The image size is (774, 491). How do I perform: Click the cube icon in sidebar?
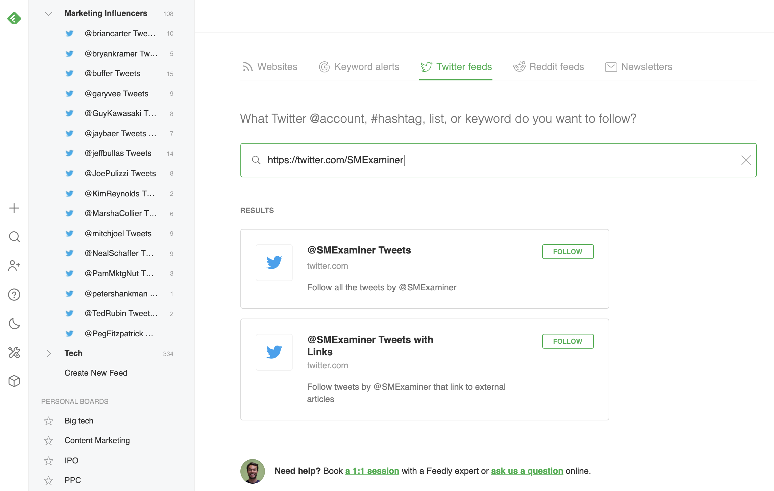[x=14, y=381]
